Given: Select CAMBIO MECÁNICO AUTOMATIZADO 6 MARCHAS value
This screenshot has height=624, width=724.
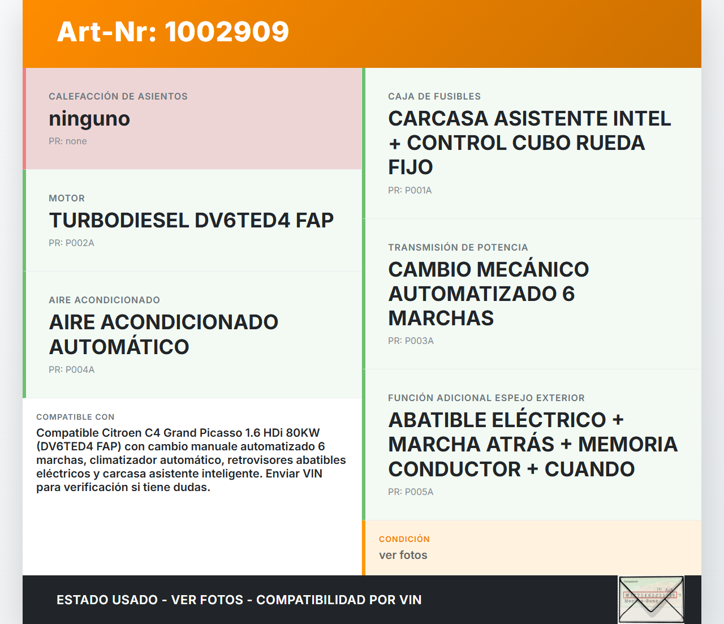Looking at the screenshot, I should point(488,294).
